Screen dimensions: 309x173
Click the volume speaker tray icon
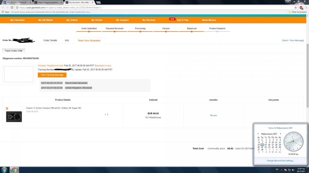tap(293, 170)
